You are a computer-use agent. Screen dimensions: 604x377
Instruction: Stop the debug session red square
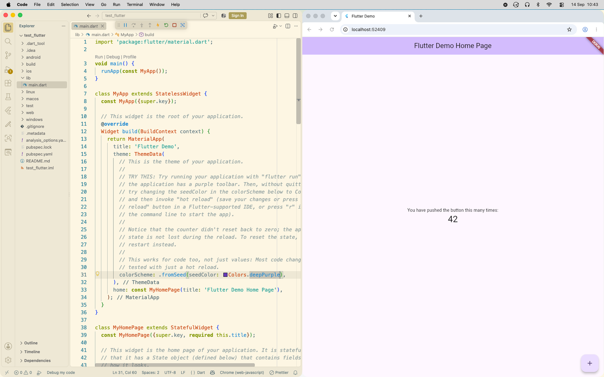pos(174,25)
